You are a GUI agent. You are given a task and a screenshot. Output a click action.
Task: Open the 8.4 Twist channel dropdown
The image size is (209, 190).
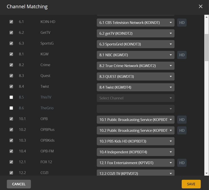[135, 87]
